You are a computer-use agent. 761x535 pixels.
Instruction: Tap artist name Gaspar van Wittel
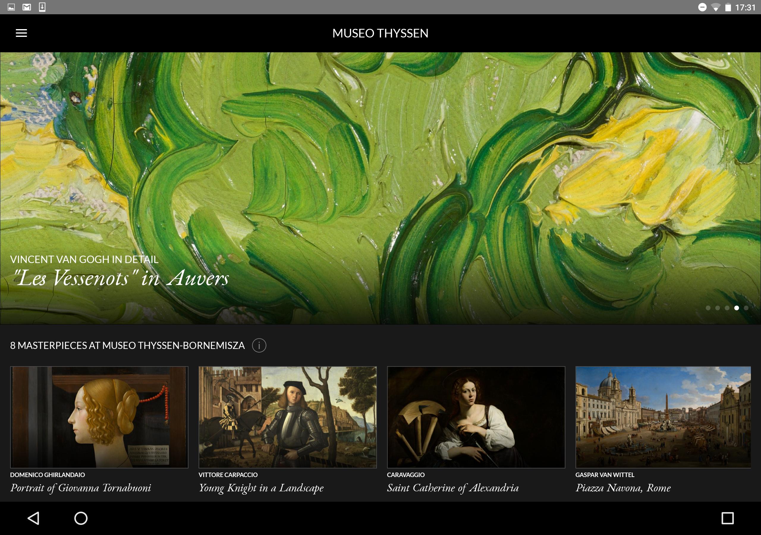605,475
